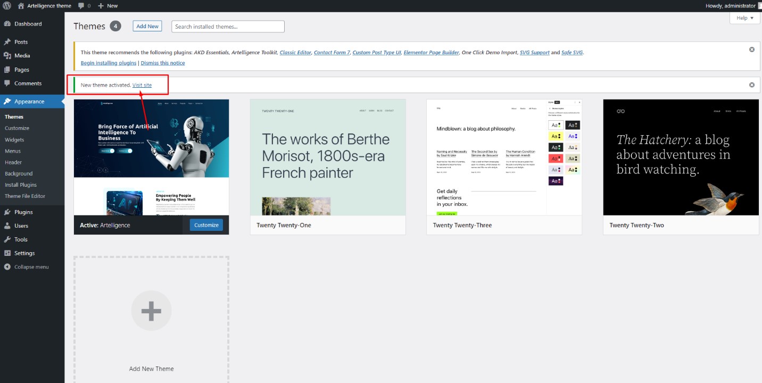Click Begin installing plugins link
Image resolution: width=762 pixels, height=383 pixels.
tap(109, 63)
